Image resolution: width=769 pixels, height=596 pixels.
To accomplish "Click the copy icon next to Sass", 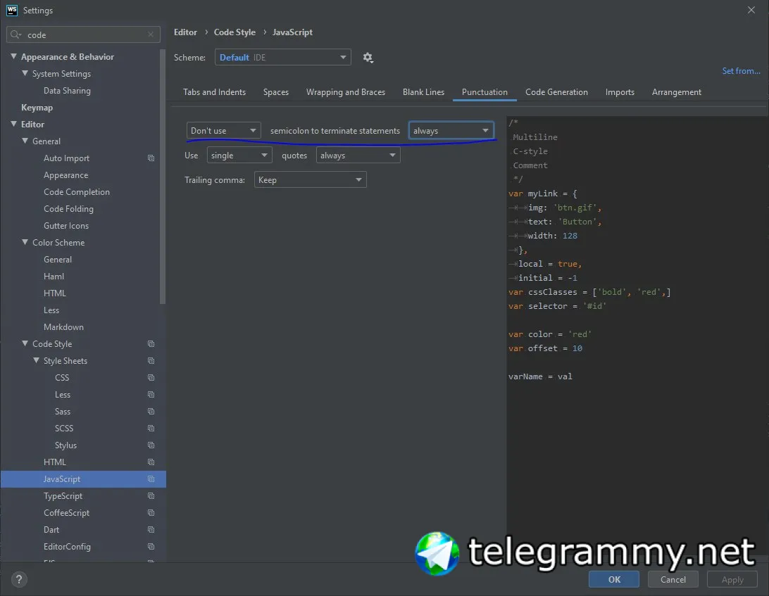I will (151, 412).
